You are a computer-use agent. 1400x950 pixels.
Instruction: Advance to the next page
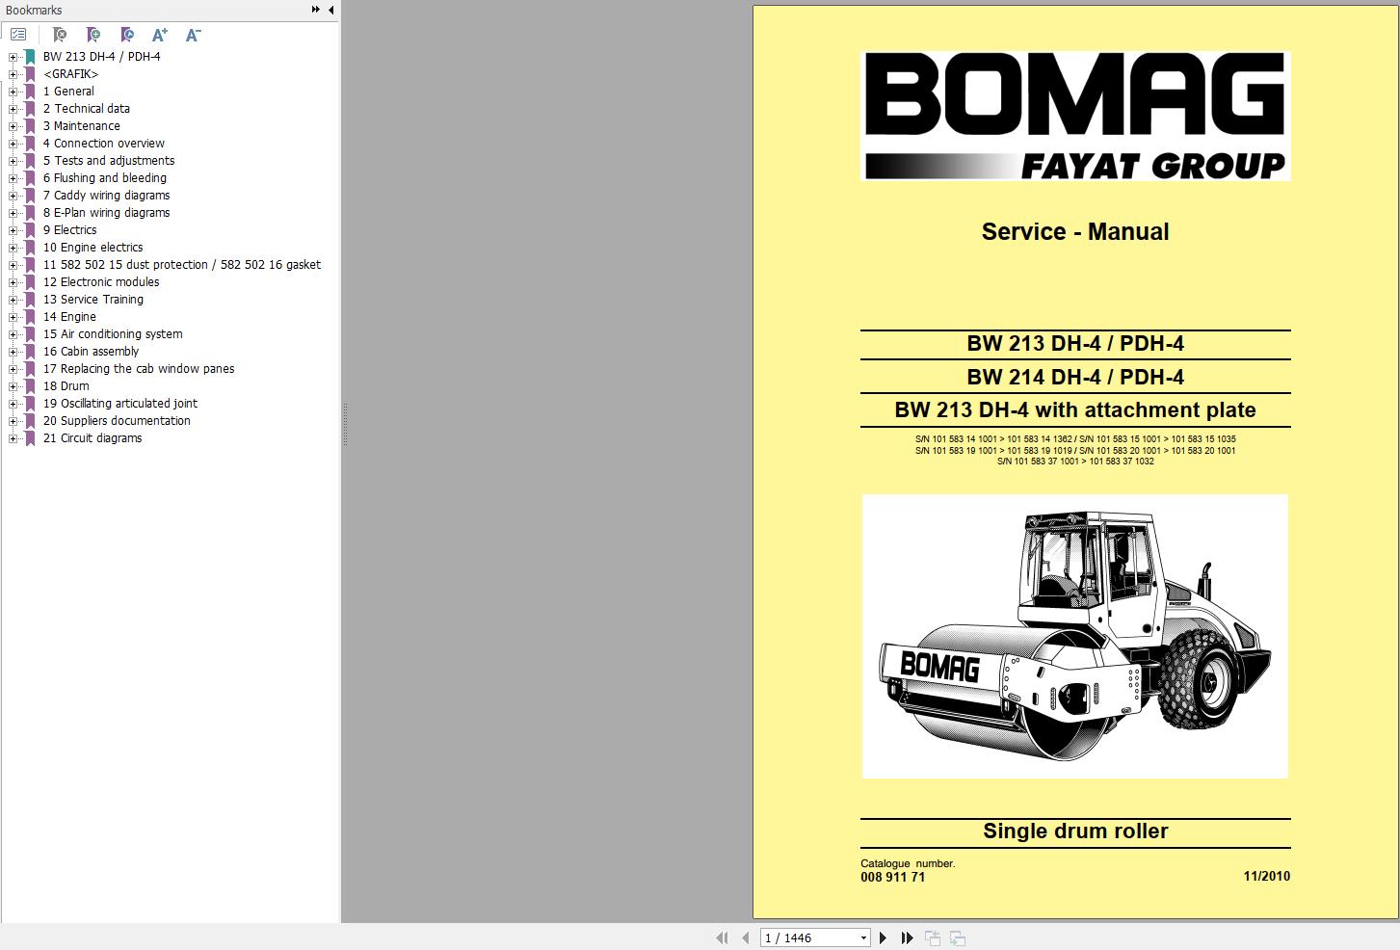pos(883,937)
